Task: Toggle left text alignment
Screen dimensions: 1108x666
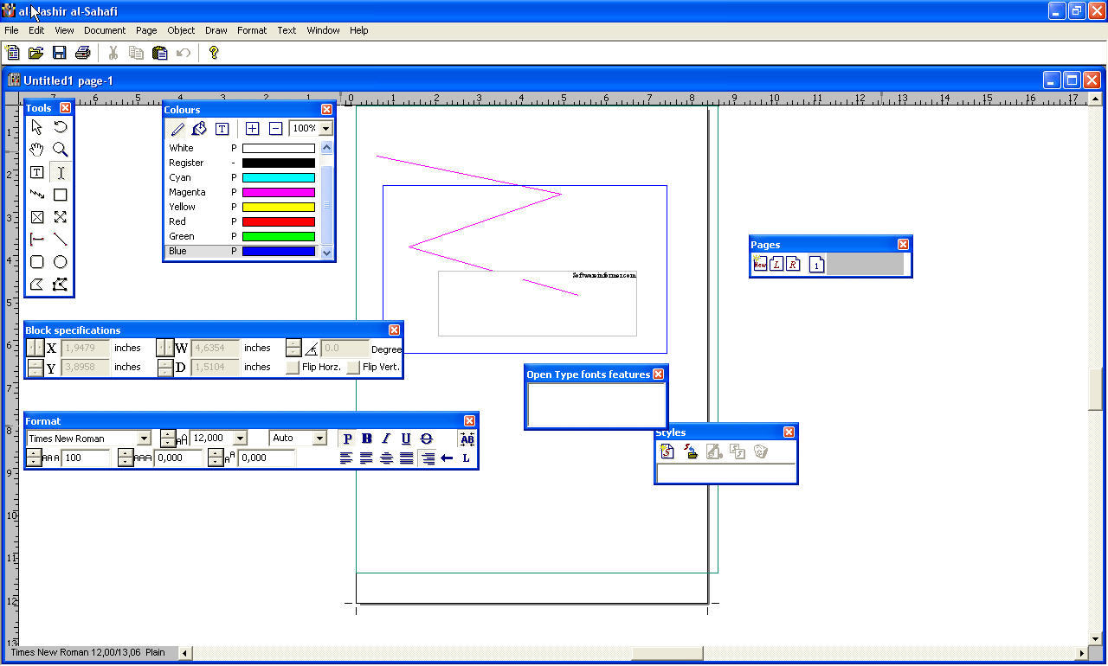Action: tap(346, 458)
